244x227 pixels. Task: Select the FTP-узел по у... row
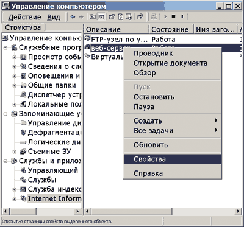(x=163, y=39)
